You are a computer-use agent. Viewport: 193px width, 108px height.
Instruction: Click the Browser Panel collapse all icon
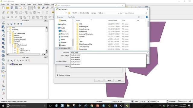point(18,24)
